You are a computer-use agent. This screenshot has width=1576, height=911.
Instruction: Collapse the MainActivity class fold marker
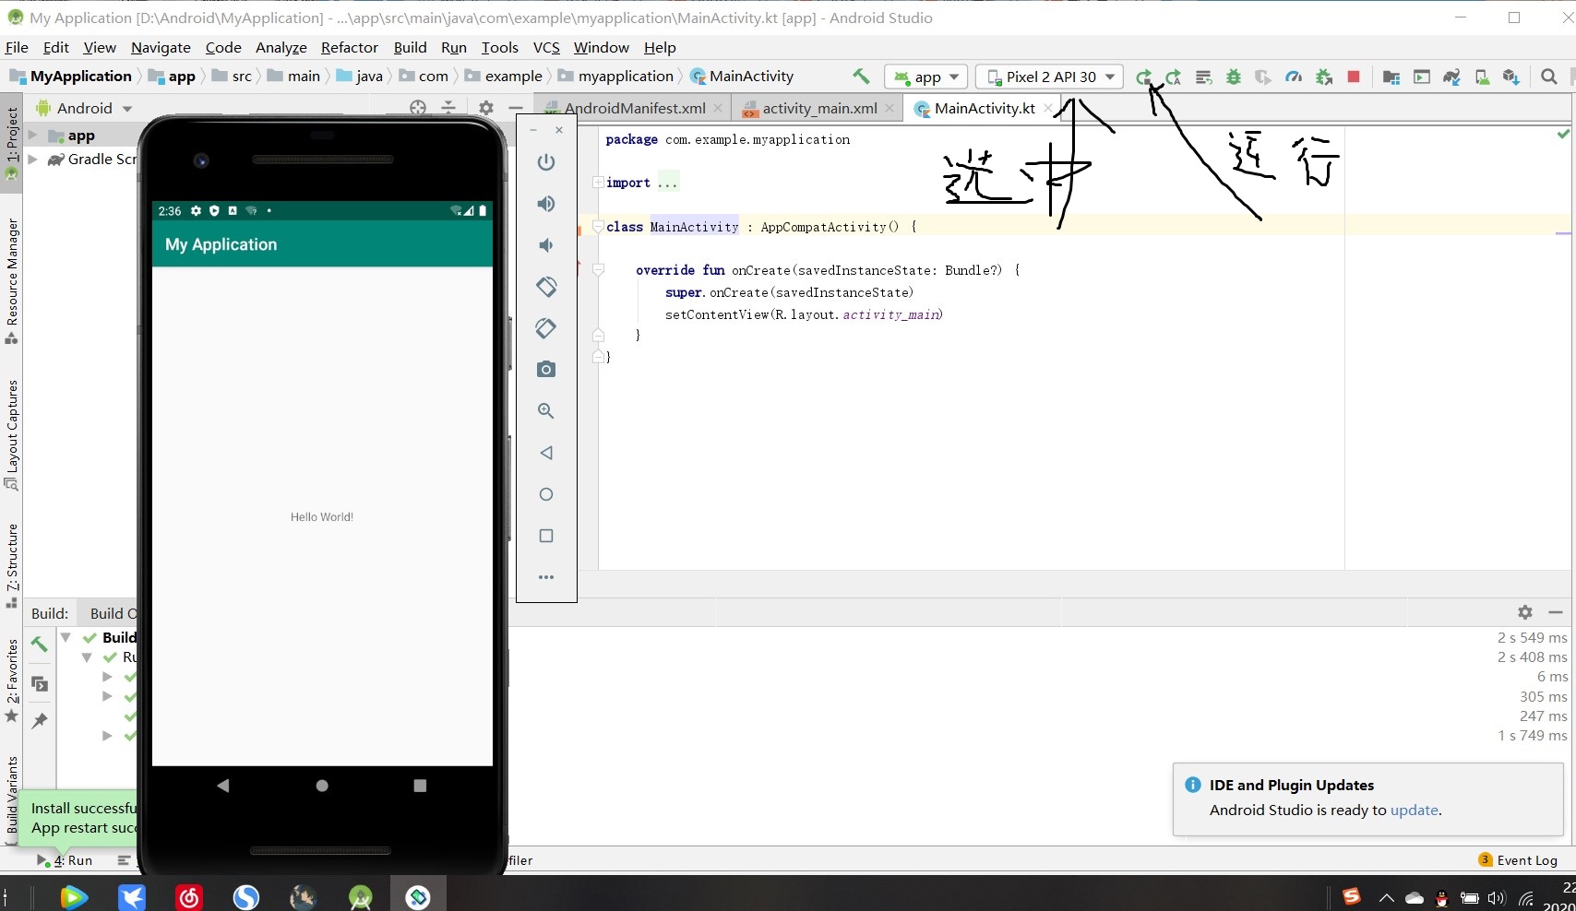click(x=598, y=227)
